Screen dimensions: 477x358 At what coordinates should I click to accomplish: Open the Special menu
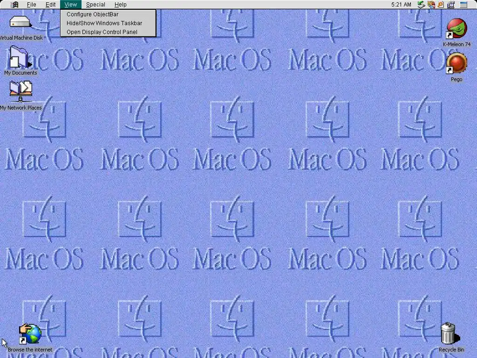point(95,5)
